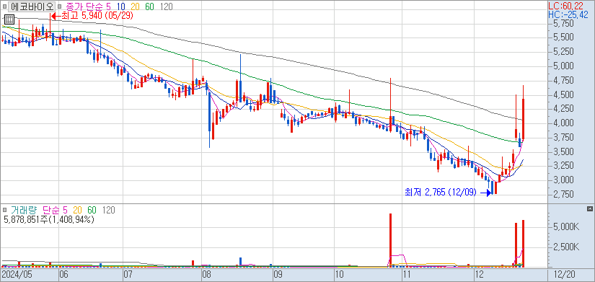Close the volume panel with the X
The image size is (595, 282).
coord(589,209)
